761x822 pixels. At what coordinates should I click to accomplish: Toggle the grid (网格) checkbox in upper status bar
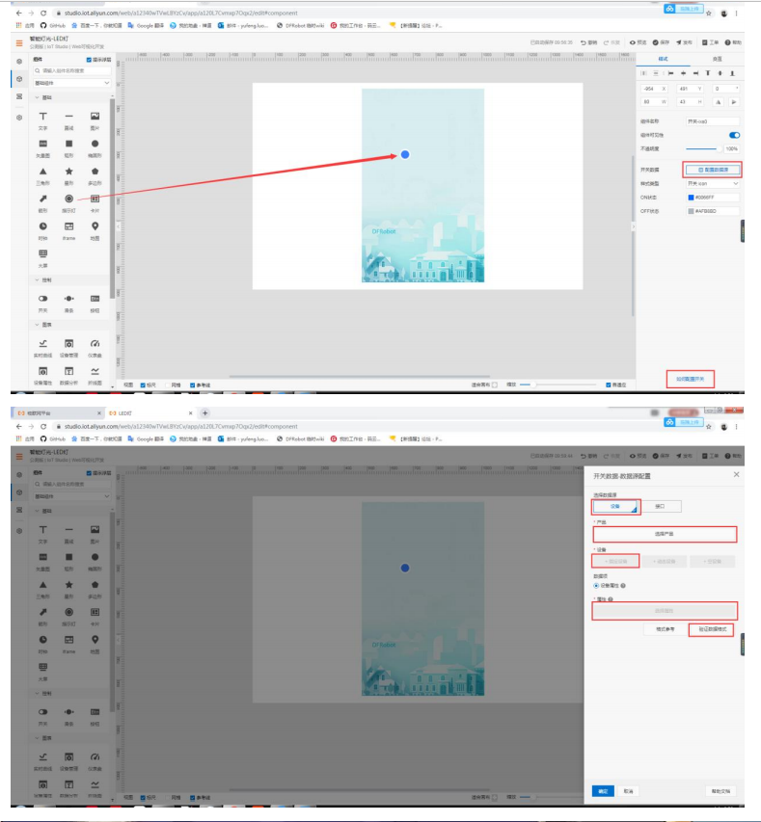click(x=168, y=385)
